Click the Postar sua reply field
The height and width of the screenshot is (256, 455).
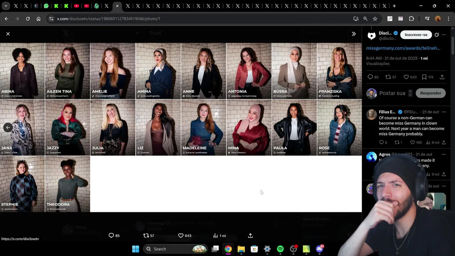[392, 93]
